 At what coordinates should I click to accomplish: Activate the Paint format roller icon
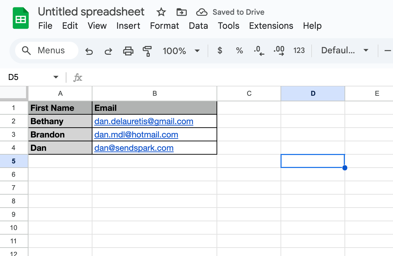(147, 51)
